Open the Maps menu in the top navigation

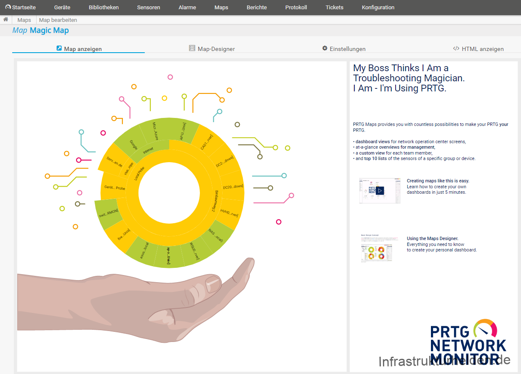(x=221, y=8)
